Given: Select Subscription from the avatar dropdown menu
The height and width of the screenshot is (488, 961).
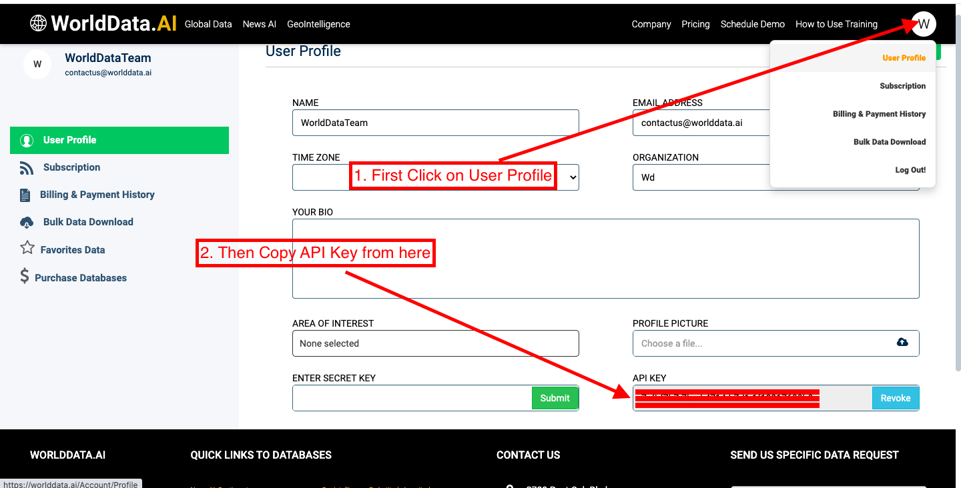Looking at the screenshot, I should pos(902,86).
